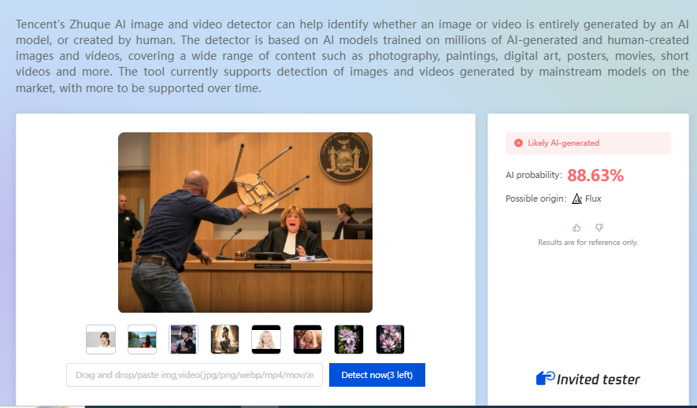This screenshot has height=408, width=697.
Task: Click the Invited tester label
Action: pyautogui.click(x=599, y=380)
